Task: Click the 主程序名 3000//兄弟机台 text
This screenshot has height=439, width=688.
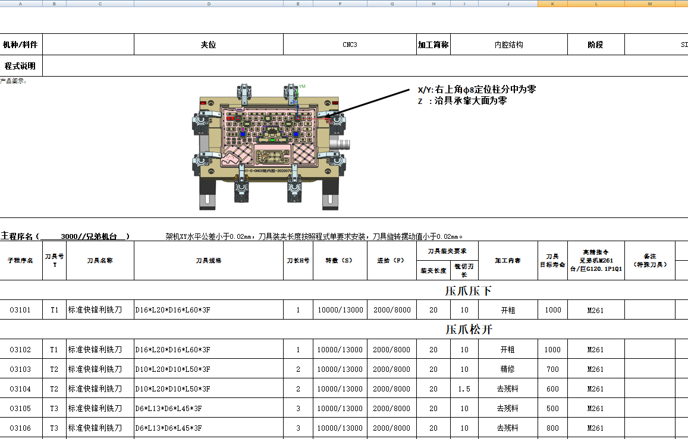Action: [65, 236]
